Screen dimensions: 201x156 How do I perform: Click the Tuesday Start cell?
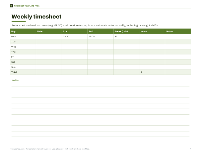point(75,42)
